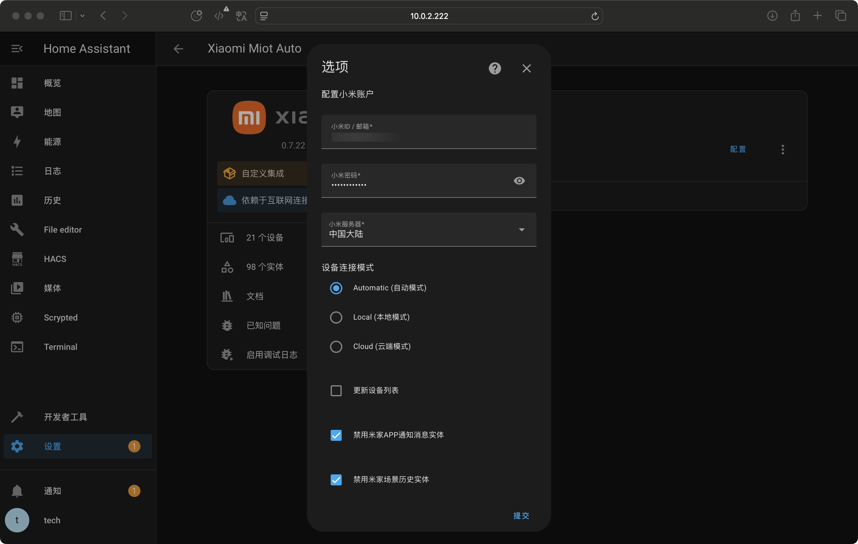This screenshot has width=858, height=544.
Task: Click the HACS store icon
Action: tap(17, 259)
